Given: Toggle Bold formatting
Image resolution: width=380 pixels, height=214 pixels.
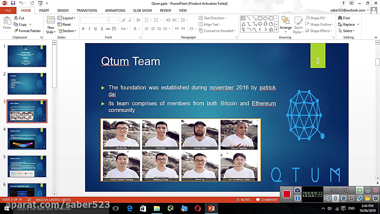Looking at the screenshot, I should pyautogui.click(x=83, y=29).
